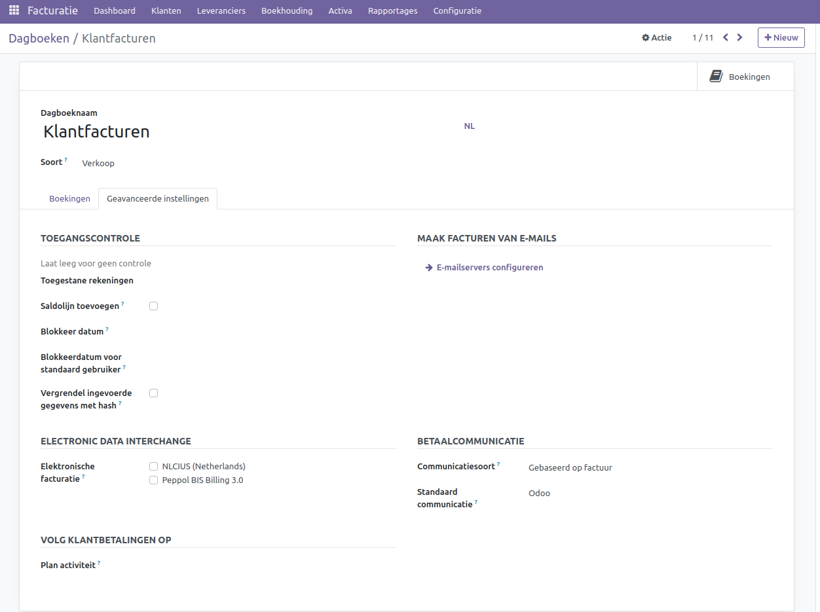Go to next record arrow
This screenshot has height=612, width=820.
[x=739, y=37]
